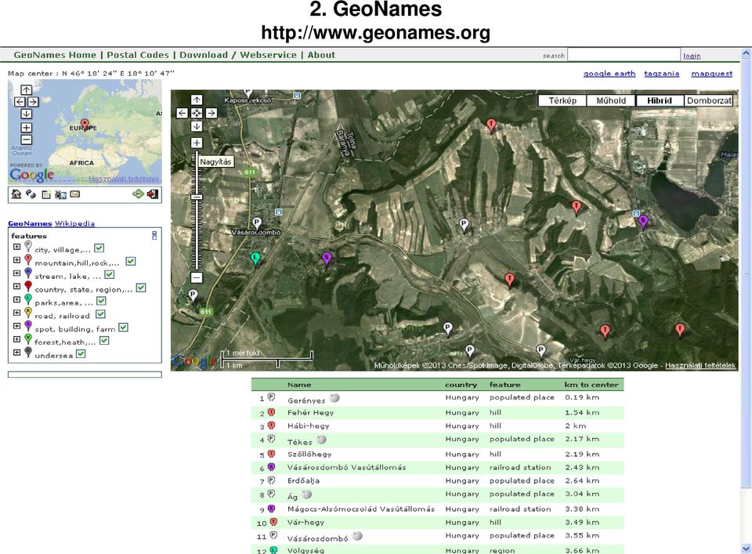The height and width of the screenshot is (554, 752).
Task: Zoom out on the small overview map
Action: [27, 140]
